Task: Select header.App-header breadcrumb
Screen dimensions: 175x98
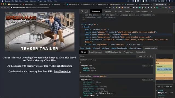Action: (119, 48)
